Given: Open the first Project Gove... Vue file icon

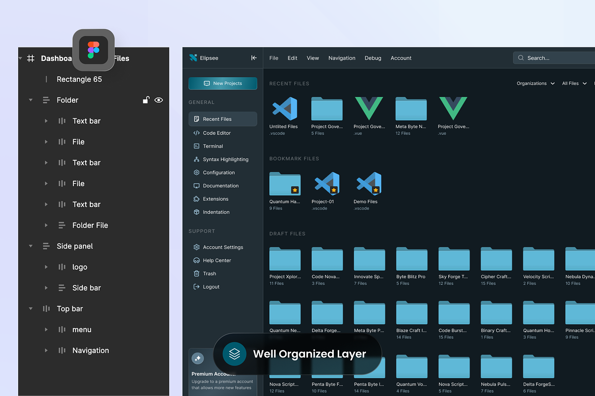Looking at the screenshot, I should (369, 108).
